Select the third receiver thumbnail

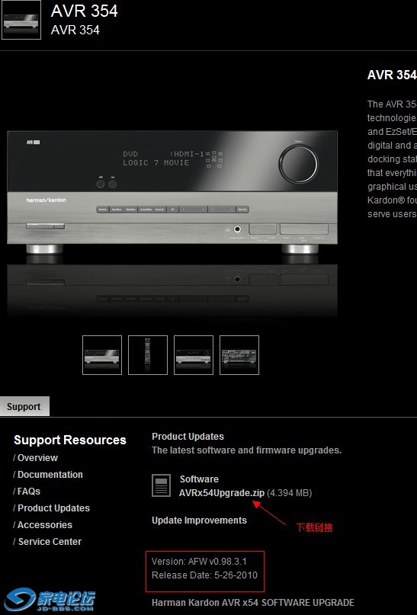coord(194,355)
